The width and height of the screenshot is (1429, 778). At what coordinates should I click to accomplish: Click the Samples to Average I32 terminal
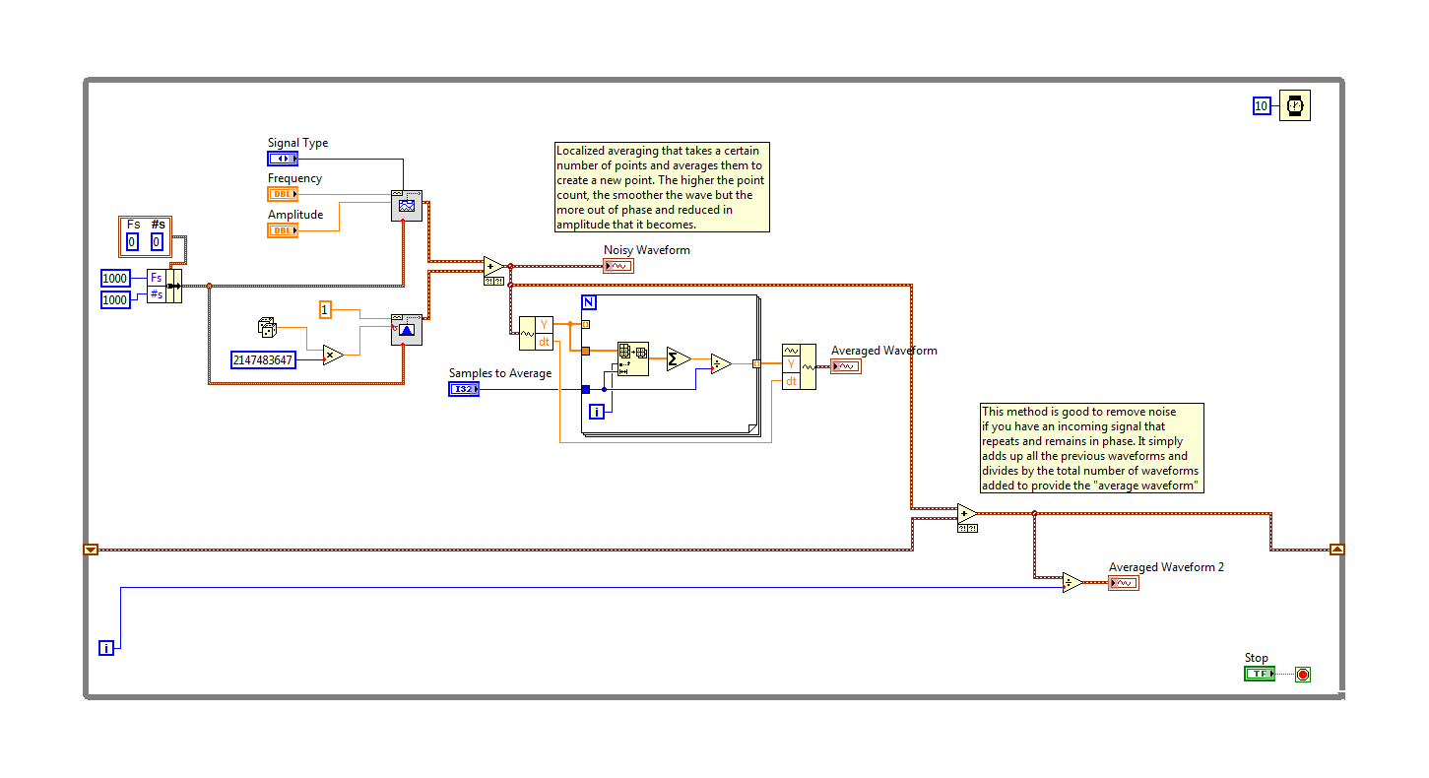click(464, 389)
